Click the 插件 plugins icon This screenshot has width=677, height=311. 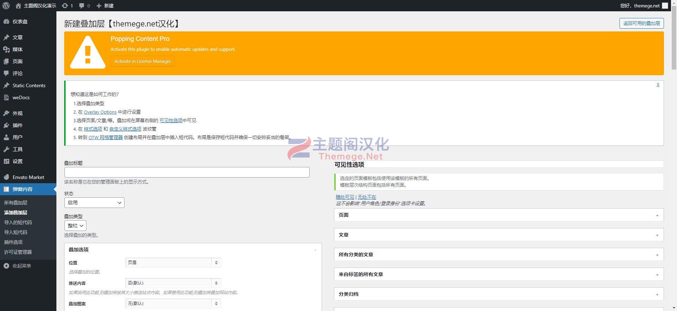coord(6,125)
